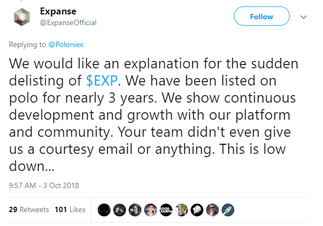The height and width of the screenshot is (226, 323).
Task: Click the first black waveform liker avatar
Action: [x=104, y=210]
